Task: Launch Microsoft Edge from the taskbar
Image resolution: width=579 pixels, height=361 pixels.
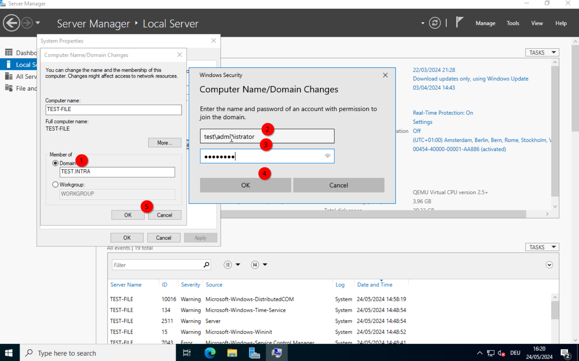Action: click(x=210, y=353)
